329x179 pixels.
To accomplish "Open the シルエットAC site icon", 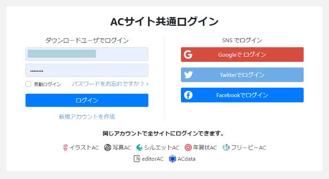I will pos(139,148).
